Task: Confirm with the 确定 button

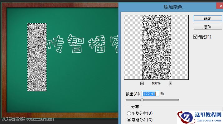Action: (x=208, y=18)
